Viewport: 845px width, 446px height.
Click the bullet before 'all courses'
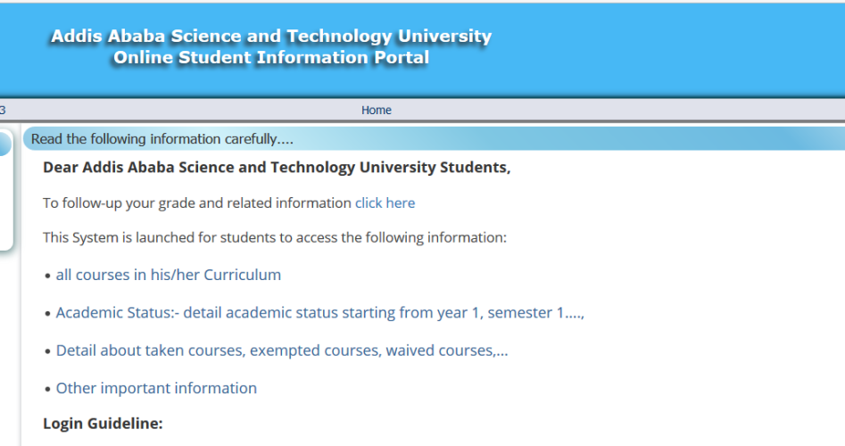(x=47, y=276)
